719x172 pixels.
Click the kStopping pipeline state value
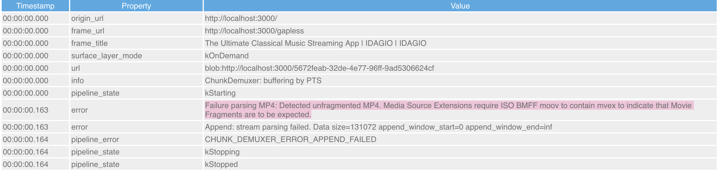pyautogui.click(x=222, y=152)
